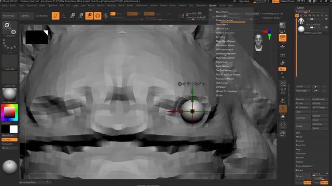Open Multi Map Exporter plugin entry
The height and width of the screenshot is (186, 332).
[225, 58]
